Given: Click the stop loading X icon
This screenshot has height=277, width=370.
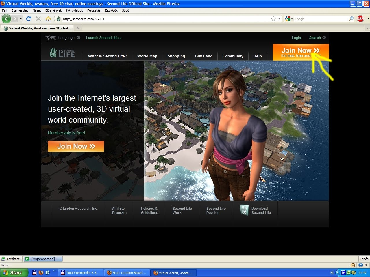Looking at the screenshot, I should click(38, 19).
